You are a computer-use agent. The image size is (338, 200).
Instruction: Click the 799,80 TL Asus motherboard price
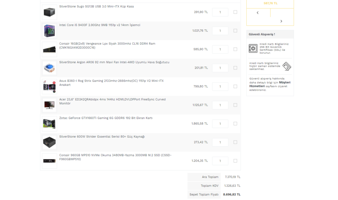201,86
